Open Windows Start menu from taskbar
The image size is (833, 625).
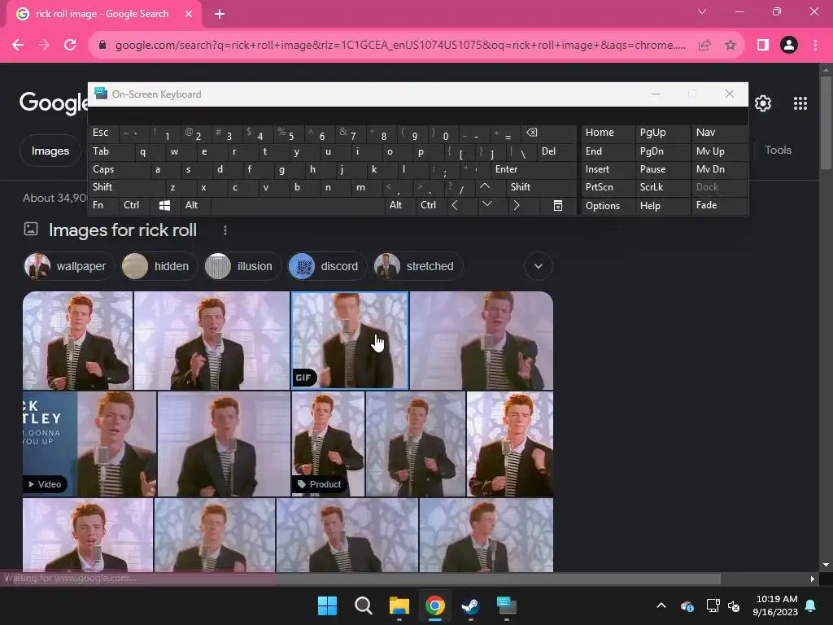click(x=327, y=605)
